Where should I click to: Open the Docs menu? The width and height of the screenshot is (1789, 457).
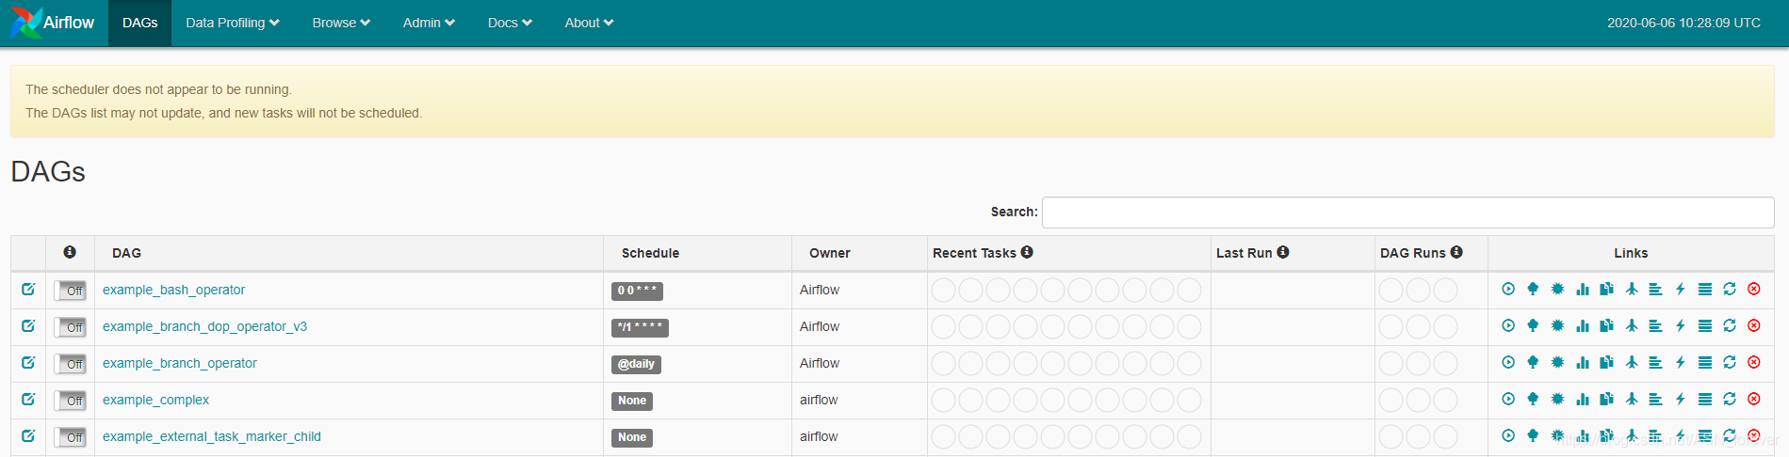click(x=510, y=23)
